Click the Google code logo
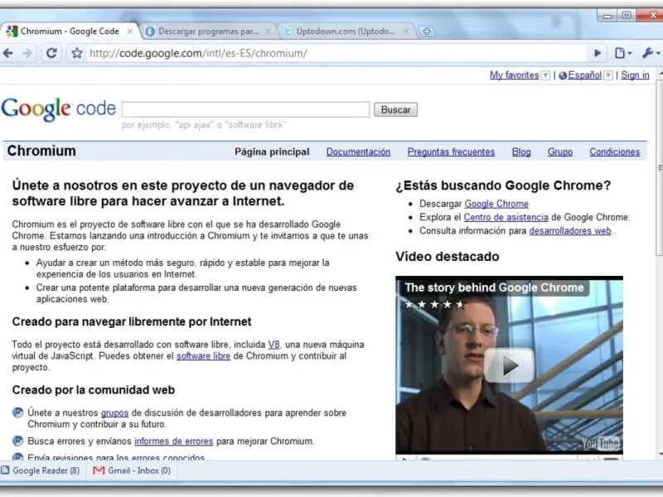This screenshot has width=663, height=497. pyautogui.click(x=58, y=109)
